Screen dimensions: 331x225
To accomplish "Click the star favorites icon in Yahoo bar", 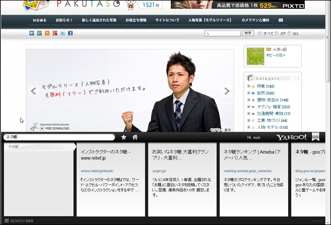I will click(x=124, y=137).
